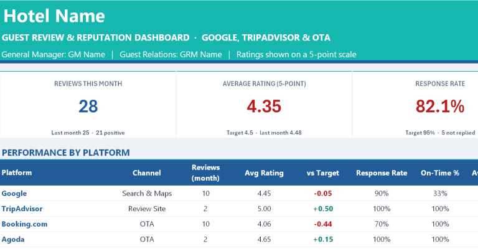Click Google's 33% on-time cell

[x=440, y=193]
